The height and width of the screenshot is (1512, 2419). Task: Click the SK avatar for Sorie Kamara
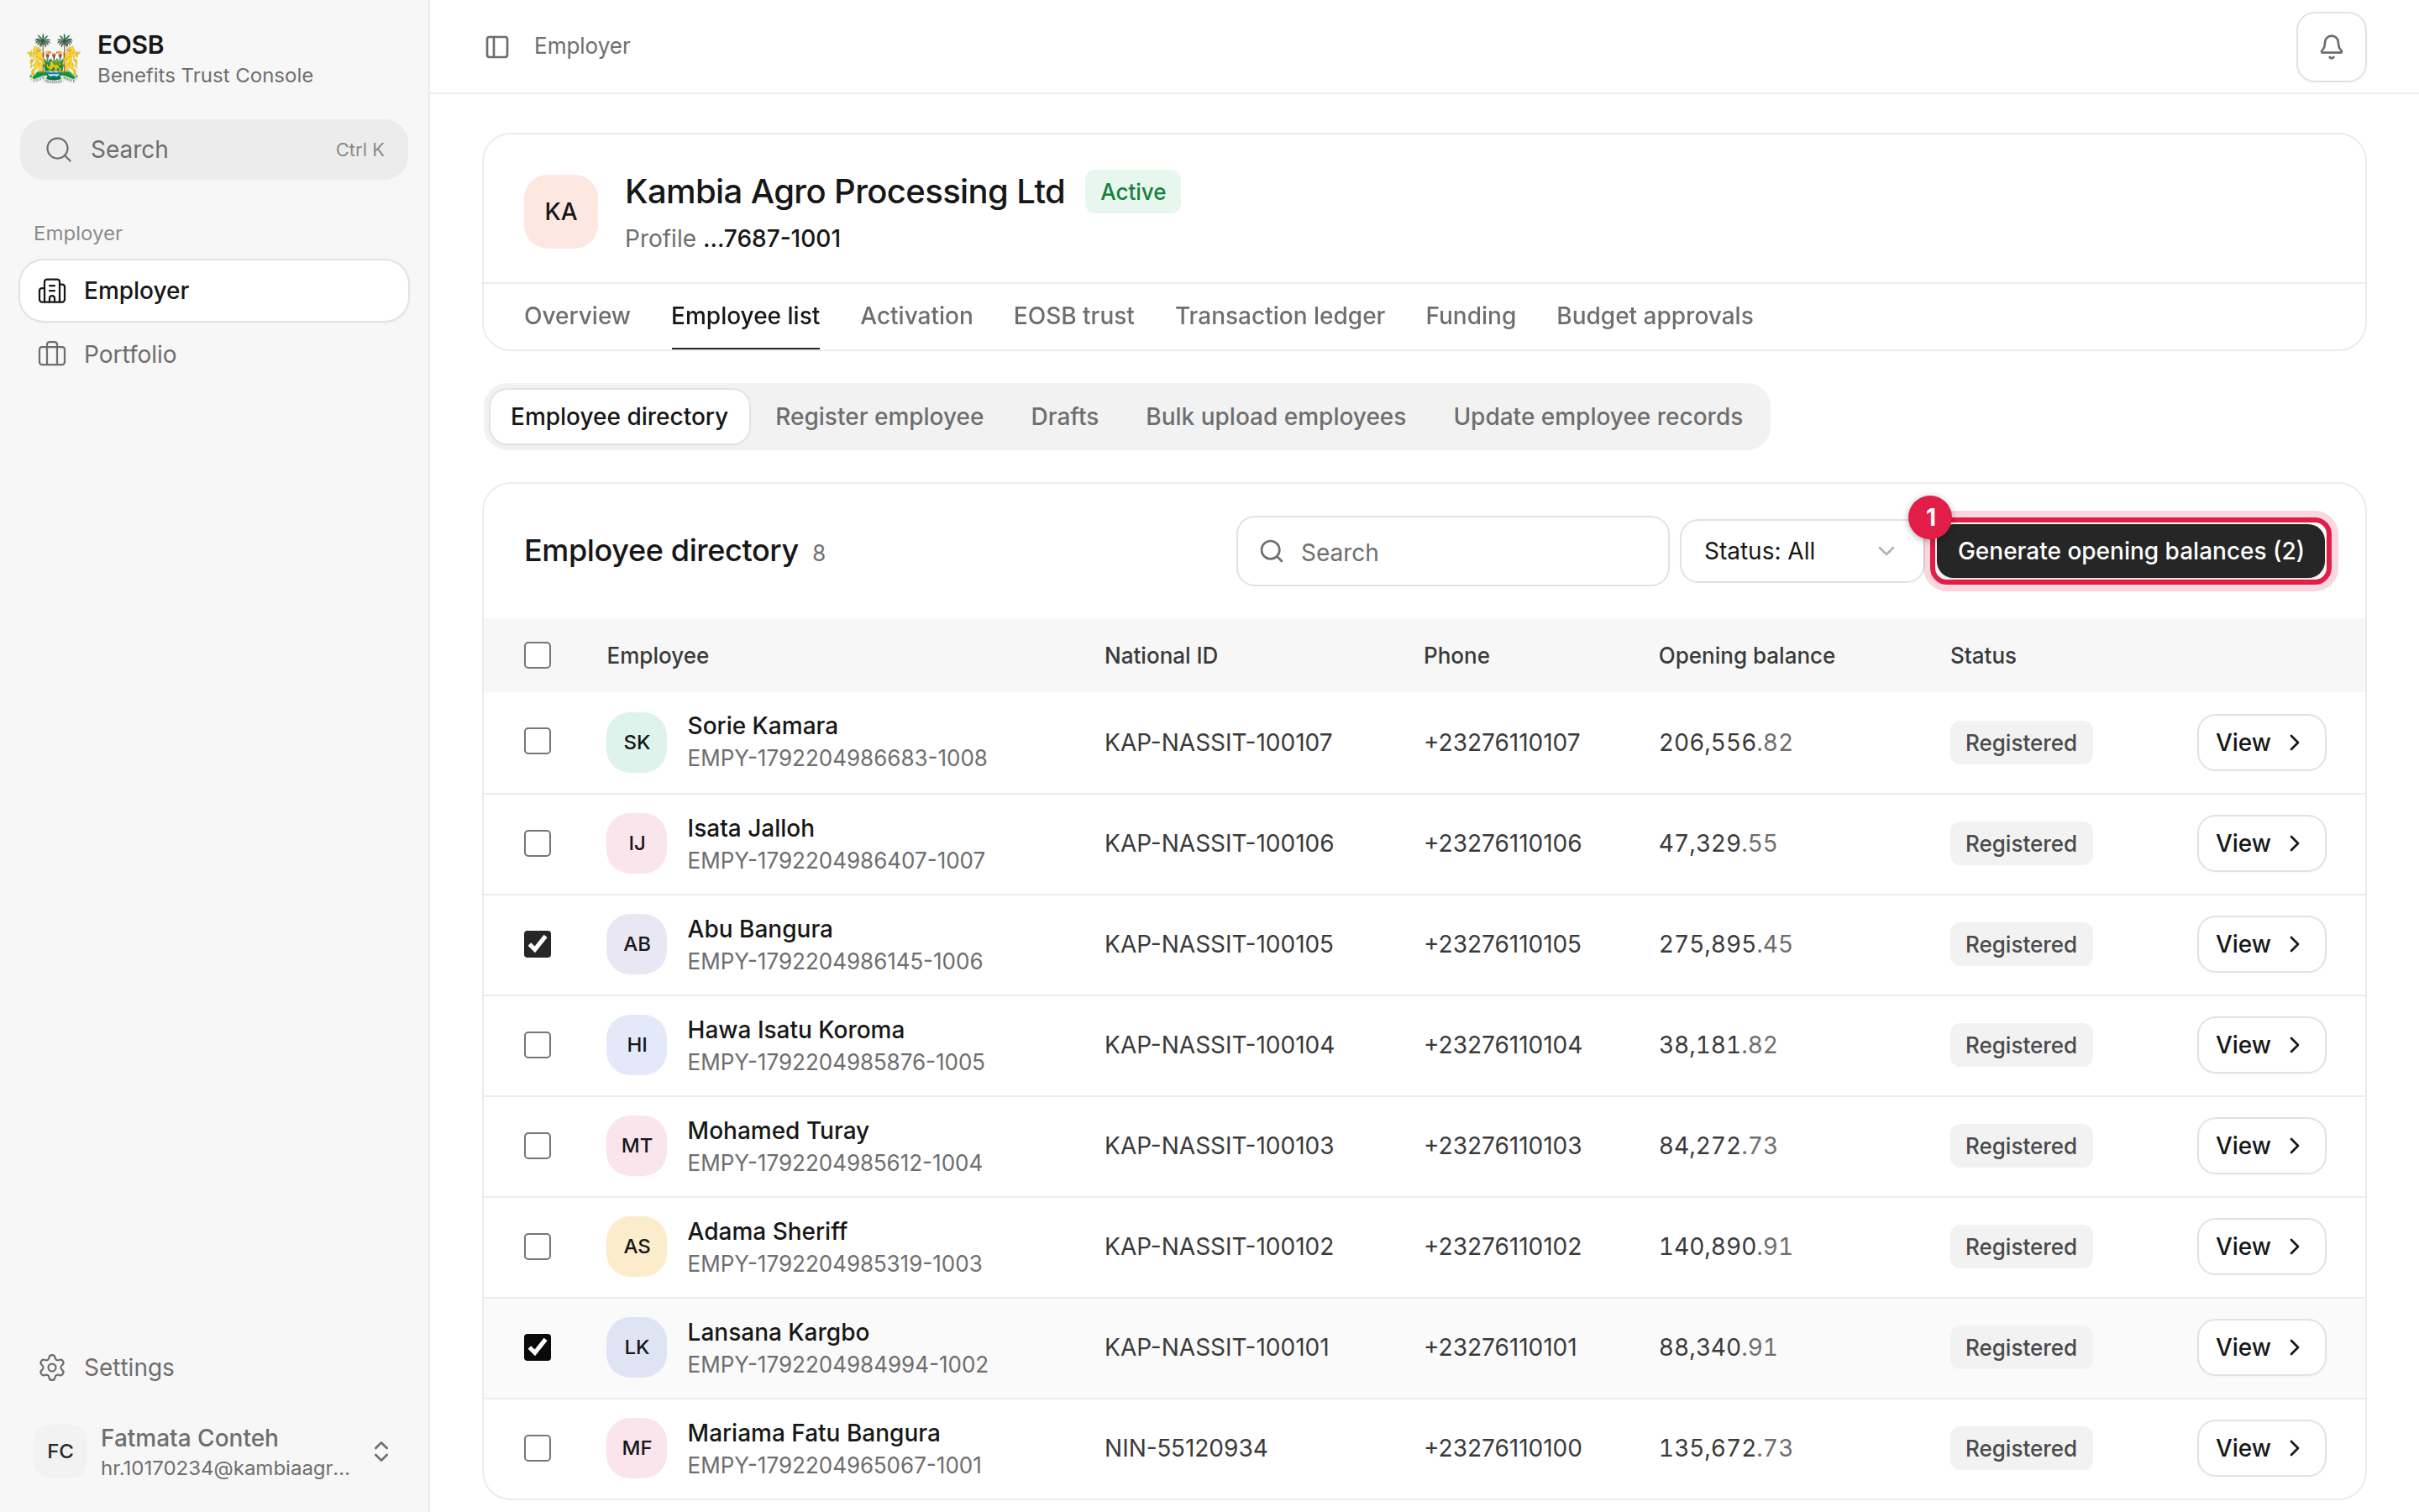point(637,742)
